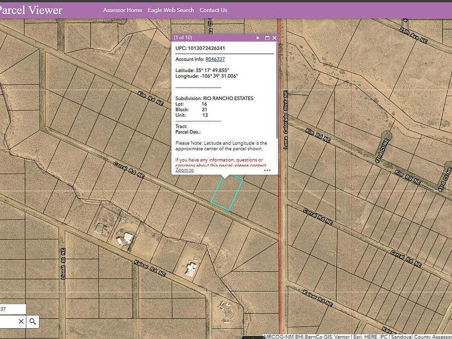The width and height of the screenshot is (452, 339).
Task: Open account link R046337
Action: (215, 59)
